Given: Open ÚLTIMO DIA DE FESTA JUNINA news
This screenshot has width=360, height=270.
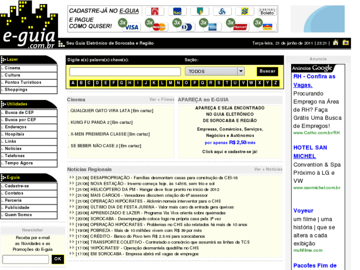Looking at the screenshot, I should 162,207.
